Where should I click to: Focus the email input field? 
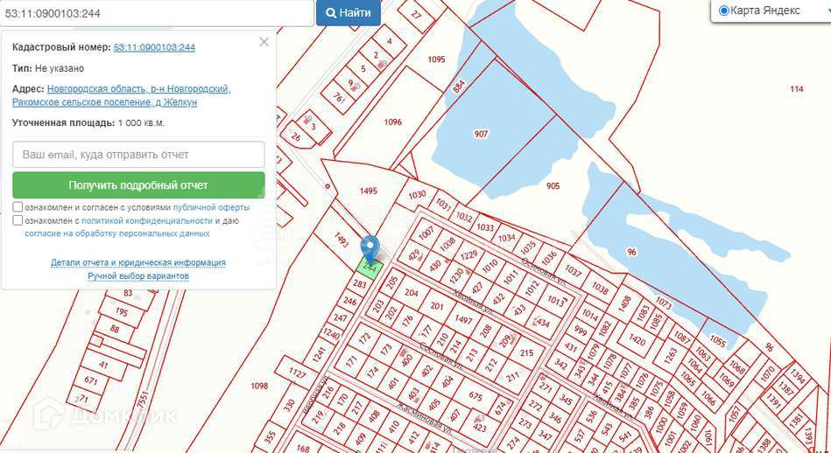coord(138,155)
